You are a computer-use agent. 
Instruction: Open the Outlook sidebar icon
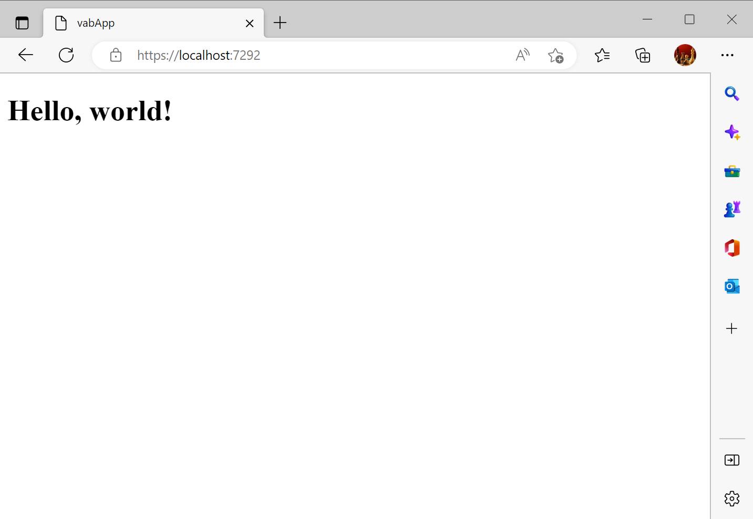731,286
